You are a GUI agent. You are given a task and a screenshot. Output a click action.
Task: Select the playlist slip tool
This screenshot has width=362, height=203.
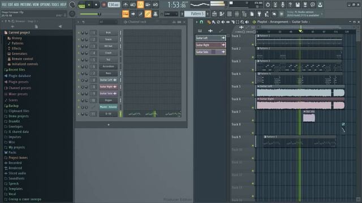[228, 22]
